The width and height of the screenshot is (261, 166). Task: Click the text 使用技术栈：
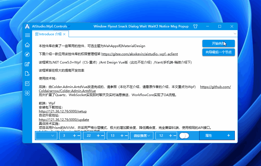tap(48, 79)
